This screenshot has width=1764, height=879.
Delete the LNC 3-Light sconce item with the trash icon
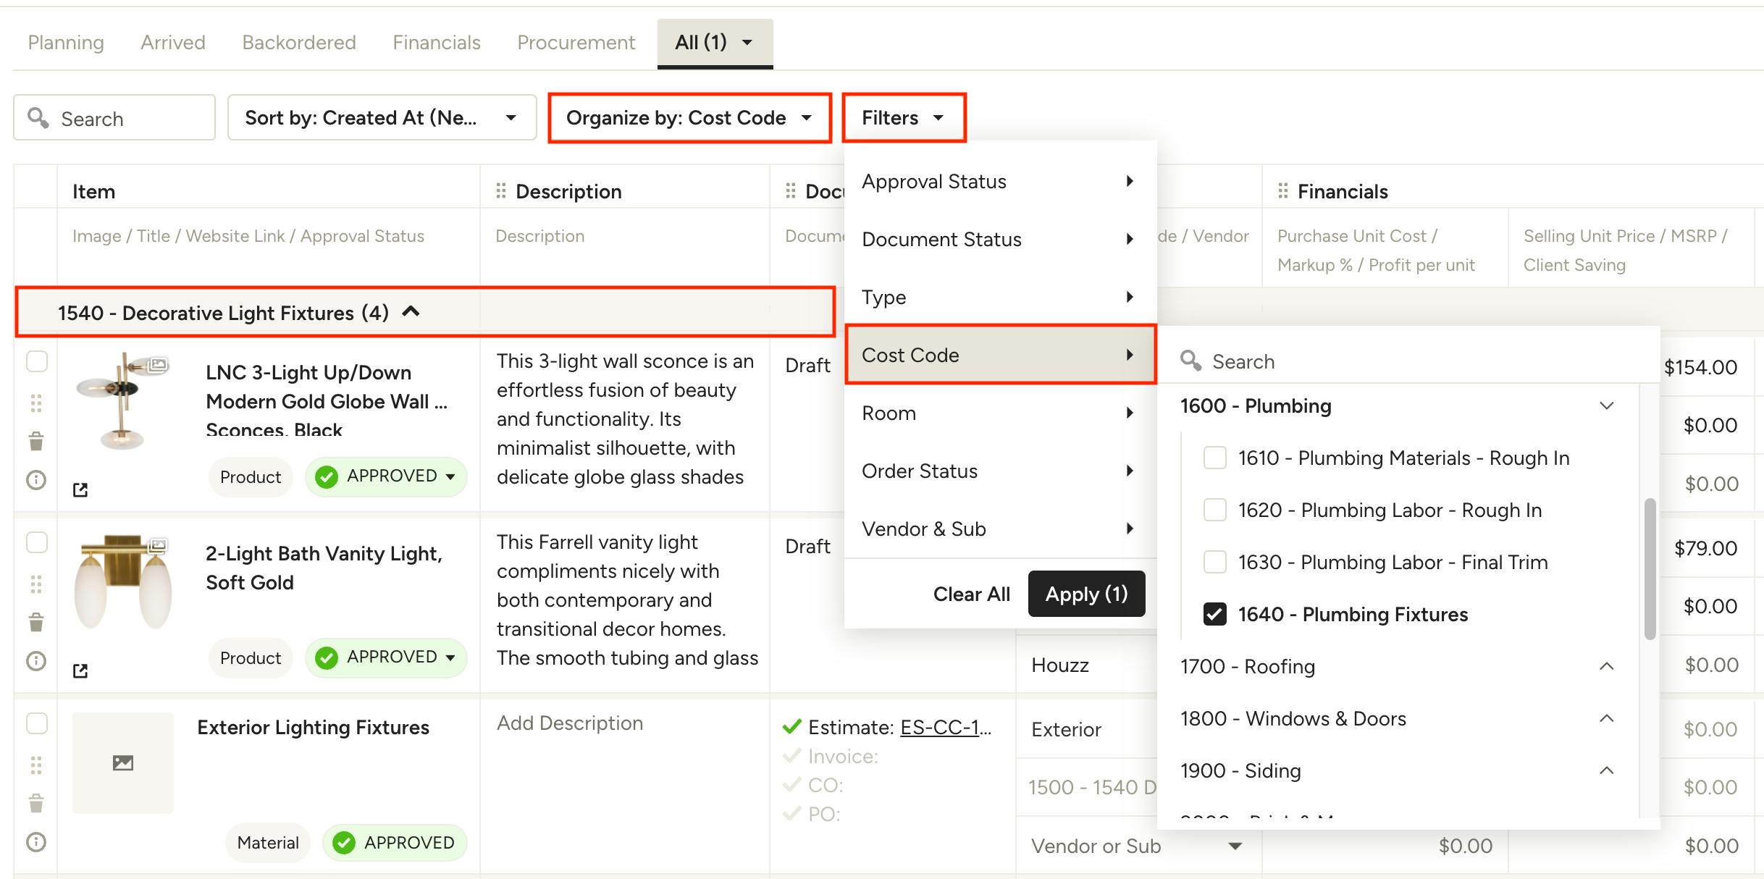click(36, 441)
